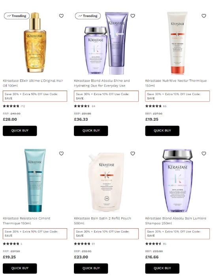213x277 pixels.
Task: Add Elixir Ultime Hair Oil to wishlist
Action: click(x=61, y=16)
